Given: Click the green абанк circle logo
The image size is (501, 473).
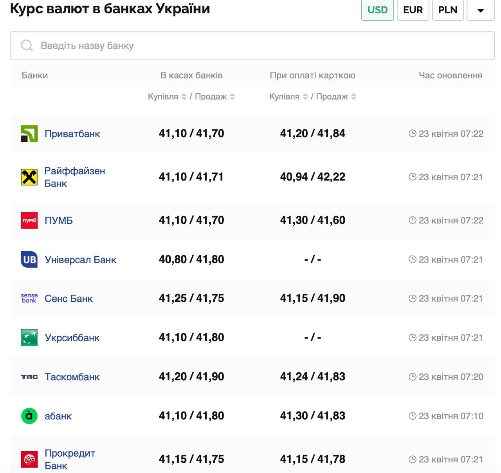Looking at the screenshot, I should click(29, 416).
